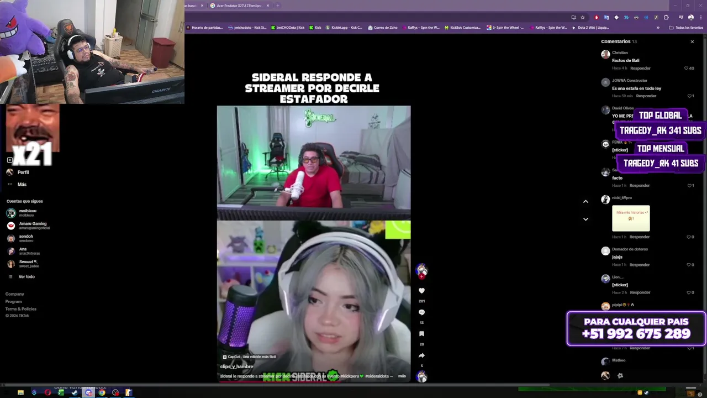Open the Dota 2 Wiki | Liquipedia bookmark

(590, 27)
